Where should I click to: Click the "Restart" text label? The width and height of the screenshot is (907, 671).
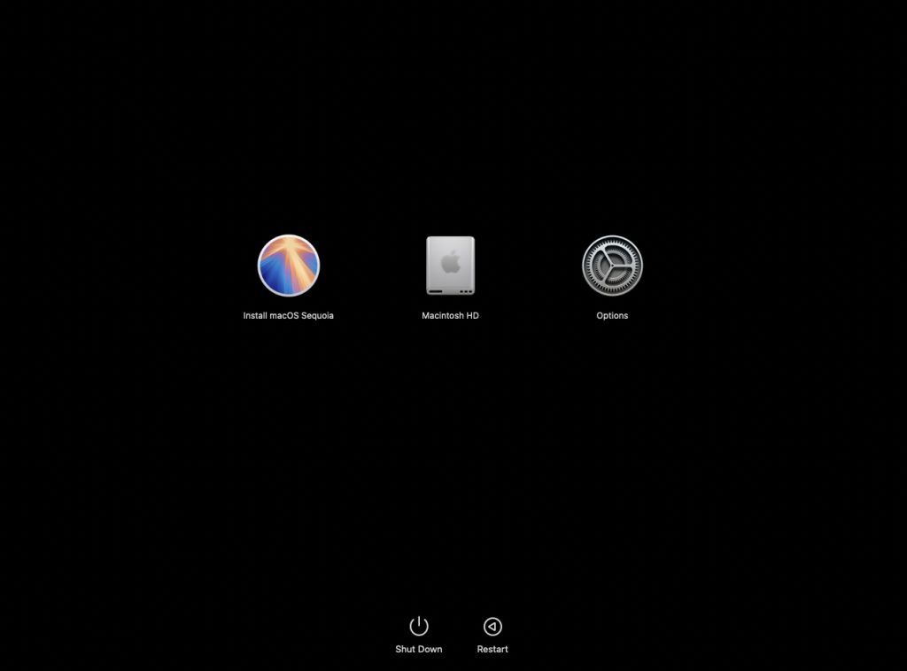(492, 650)
